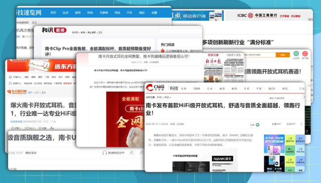Select 手机 in China.com 科技 navigation

pyautogui.click(x=246, y=89)
